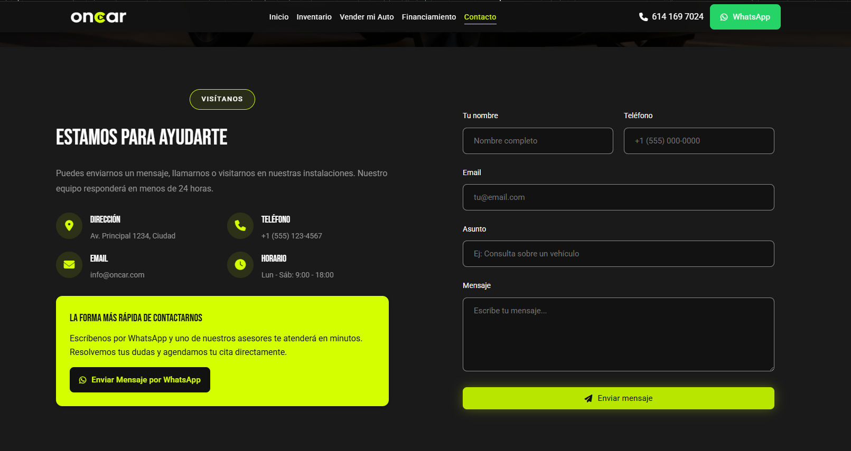This screenshot has width=851, height=451.
Task: Click the Mensaje textarea
Action: [619, 334]
